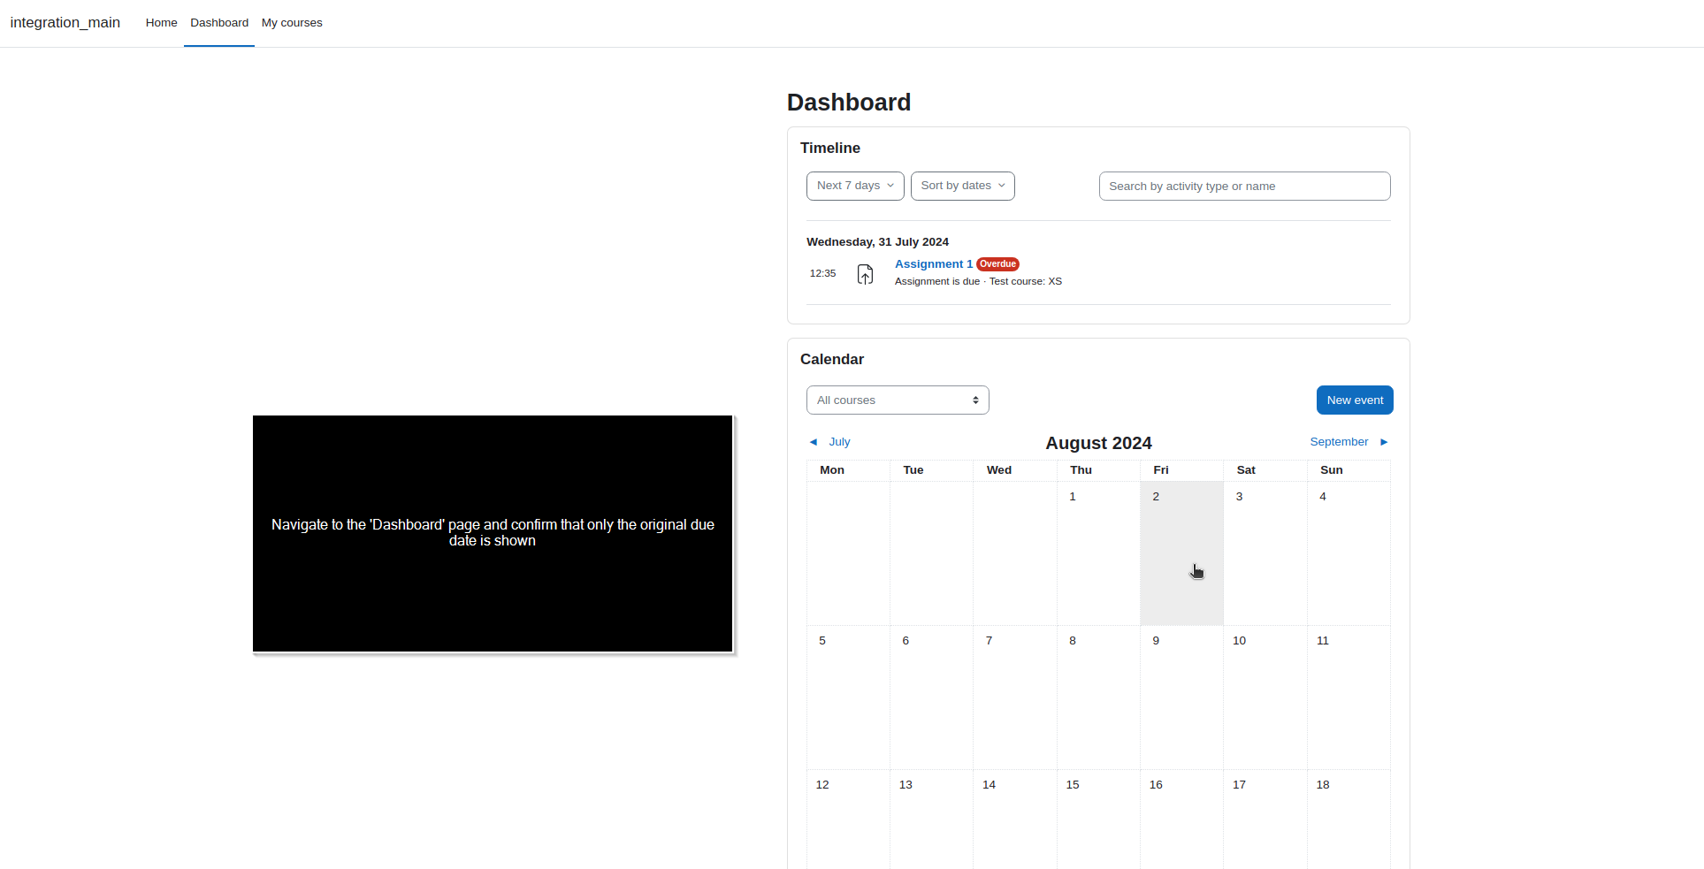Click 'Assignment is due · Test course: XS' text
1704x869 pixels.
click(978, 282)
